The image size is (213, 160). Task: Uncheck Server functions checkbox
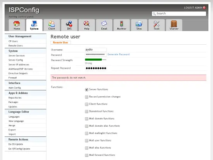point(86,90)
